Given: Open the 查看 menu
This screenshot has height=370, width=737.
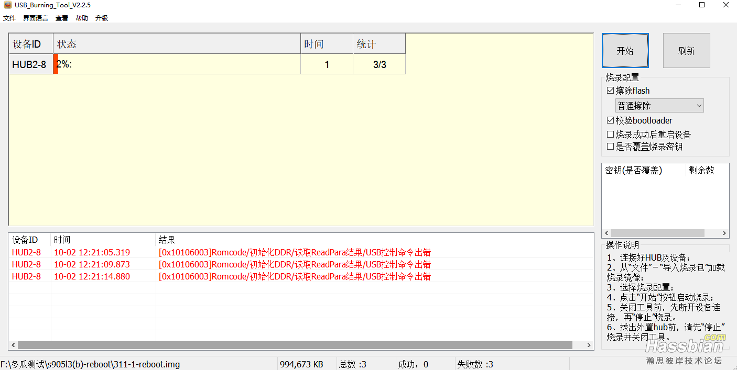Looking at the screenshot, I should coord(62,18).
